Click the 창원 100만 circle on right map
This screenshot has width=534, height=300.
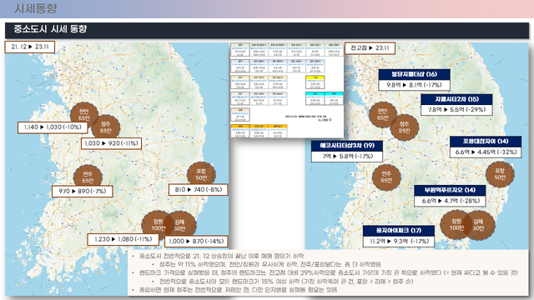coord(456,224)
